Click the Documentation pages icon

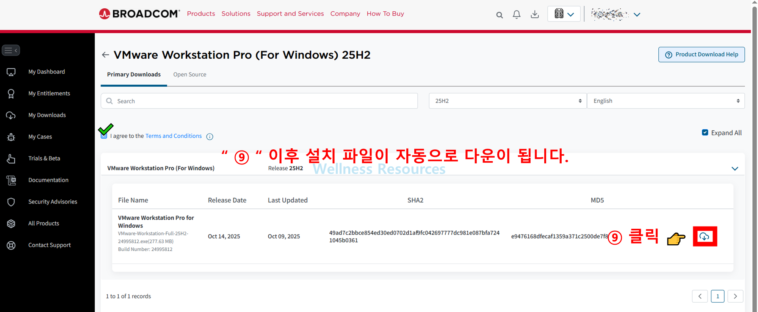11,180
